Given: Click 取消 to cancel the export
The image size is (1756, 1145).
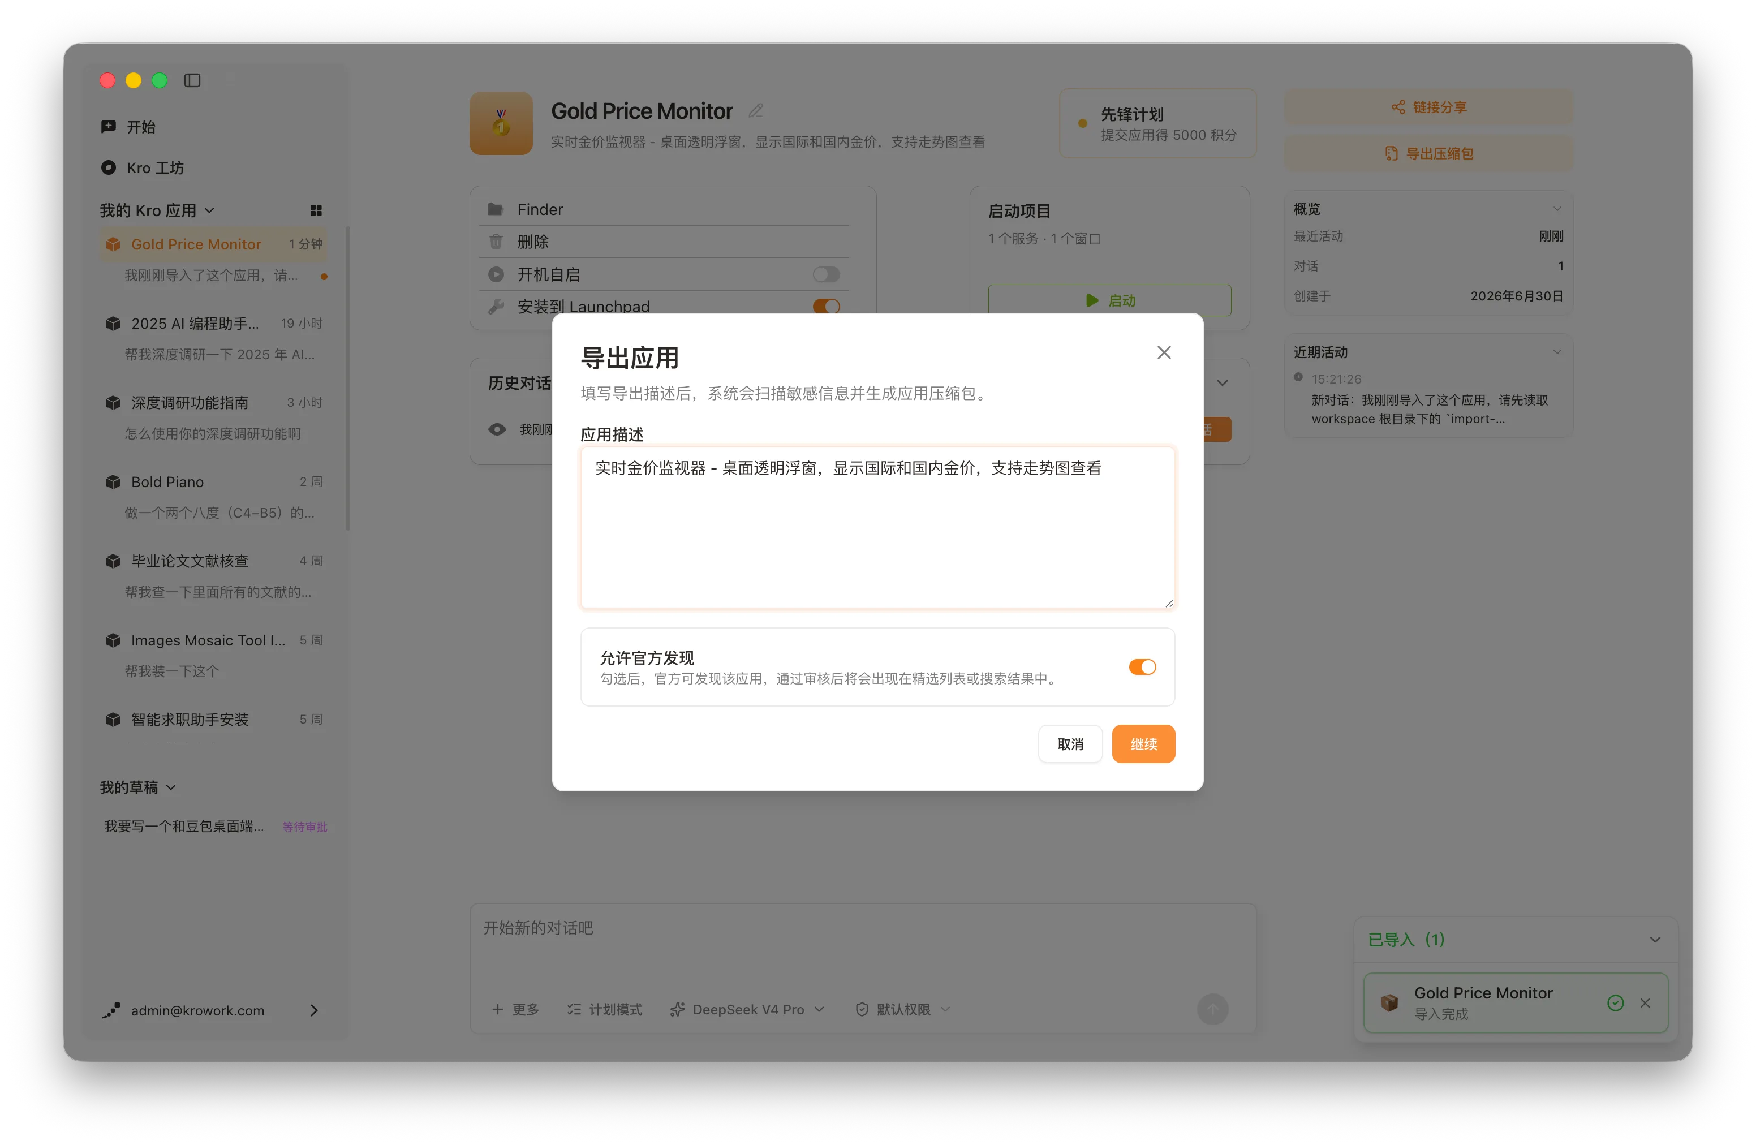Looking at the screenshot, I should tap(1070, 744).
